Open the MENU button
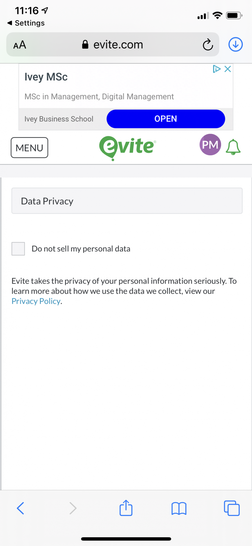252x546 pixels. [29, 148]
